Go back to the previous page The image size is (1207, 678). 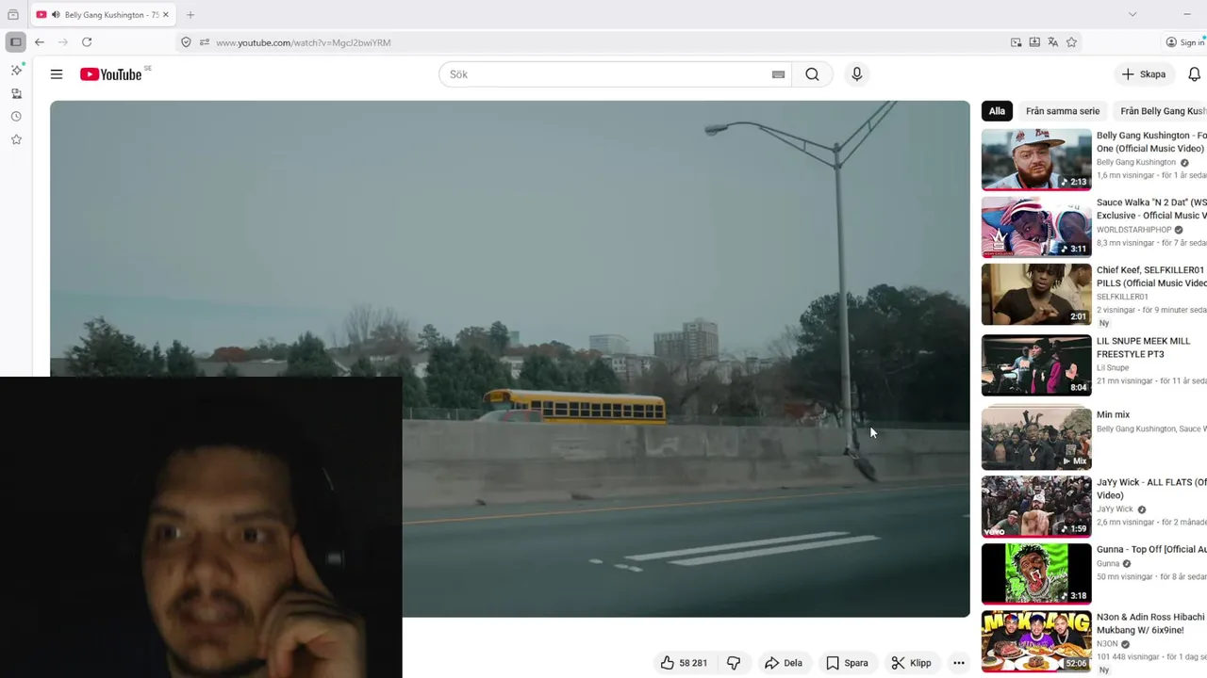[x=40, y=42]
